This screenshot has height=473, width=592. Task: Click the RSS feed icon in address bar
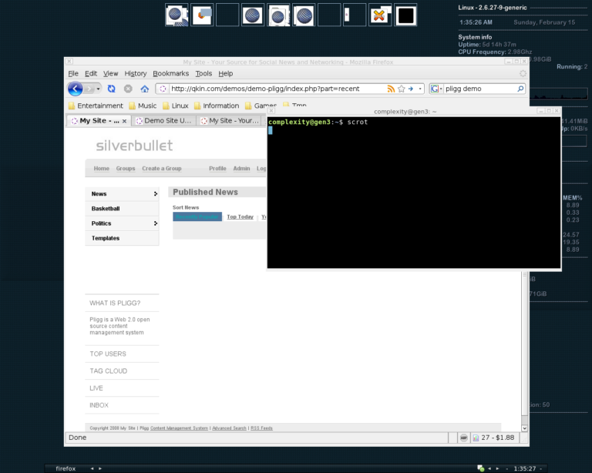pyautogui.click(x=391, y=89)
